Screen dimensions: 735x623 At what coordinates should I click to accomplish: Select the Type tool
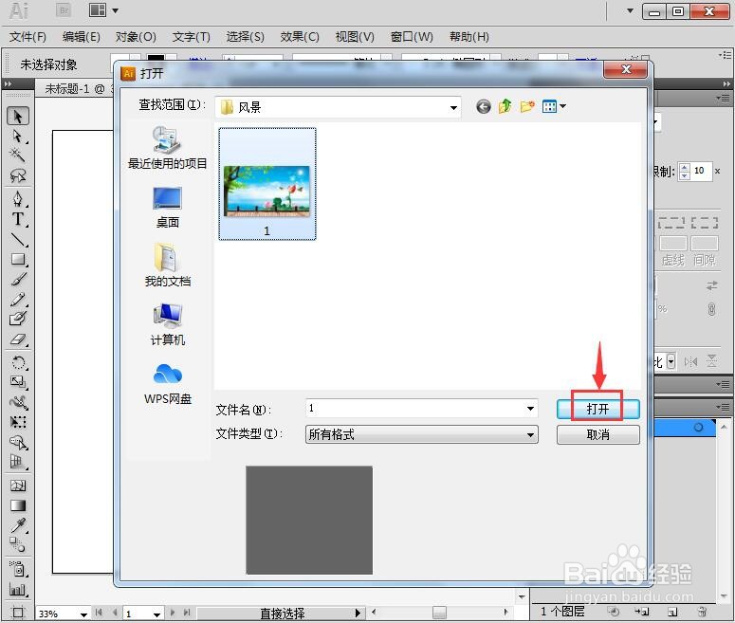tap(18, 219)
